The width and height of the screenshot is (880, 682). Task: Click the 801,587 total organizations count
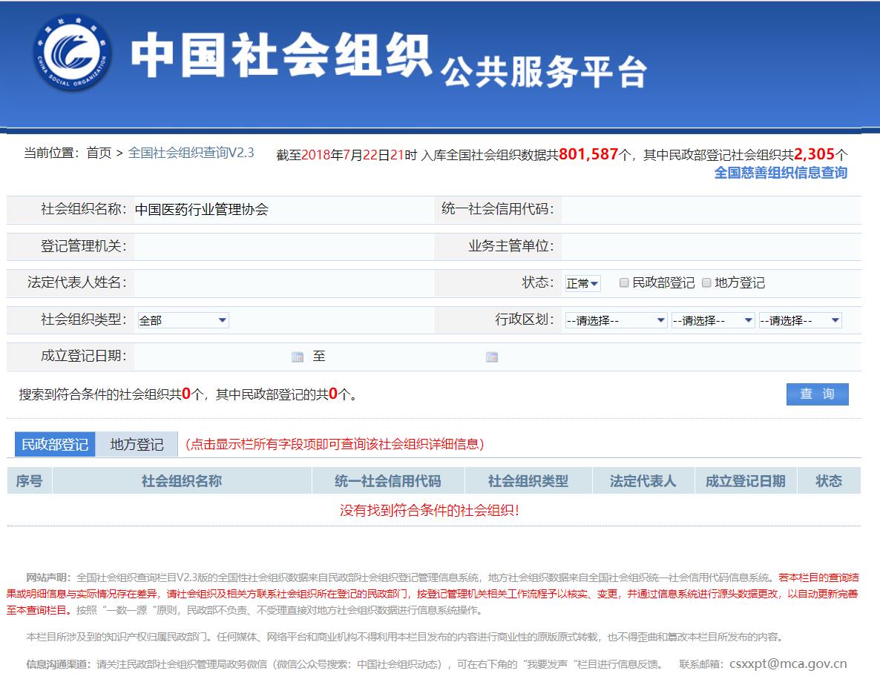point(588,154)
